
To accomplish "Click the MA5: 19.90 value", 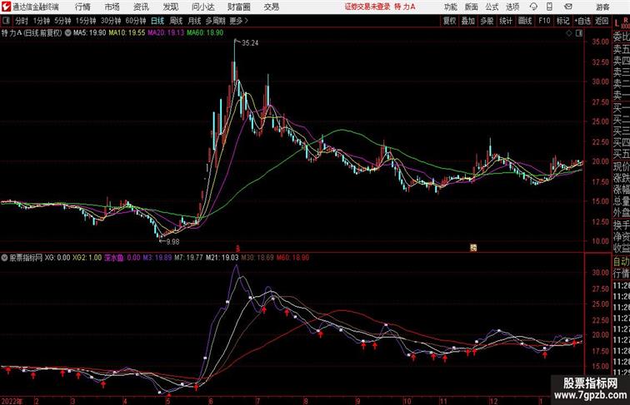I will coord(90,33).
